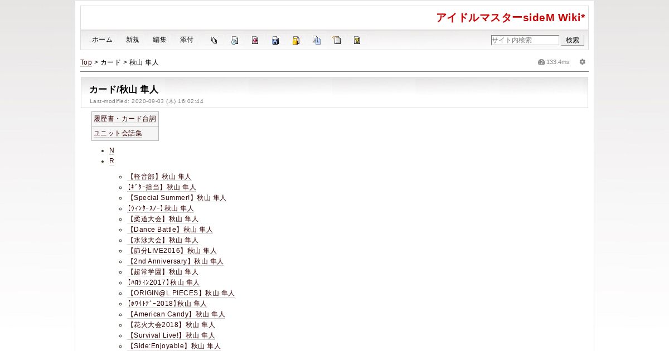Viewport: 669px width, 351px height.
Task: Open the 履歴書・カード台詞 link
Action: (125, 119)
